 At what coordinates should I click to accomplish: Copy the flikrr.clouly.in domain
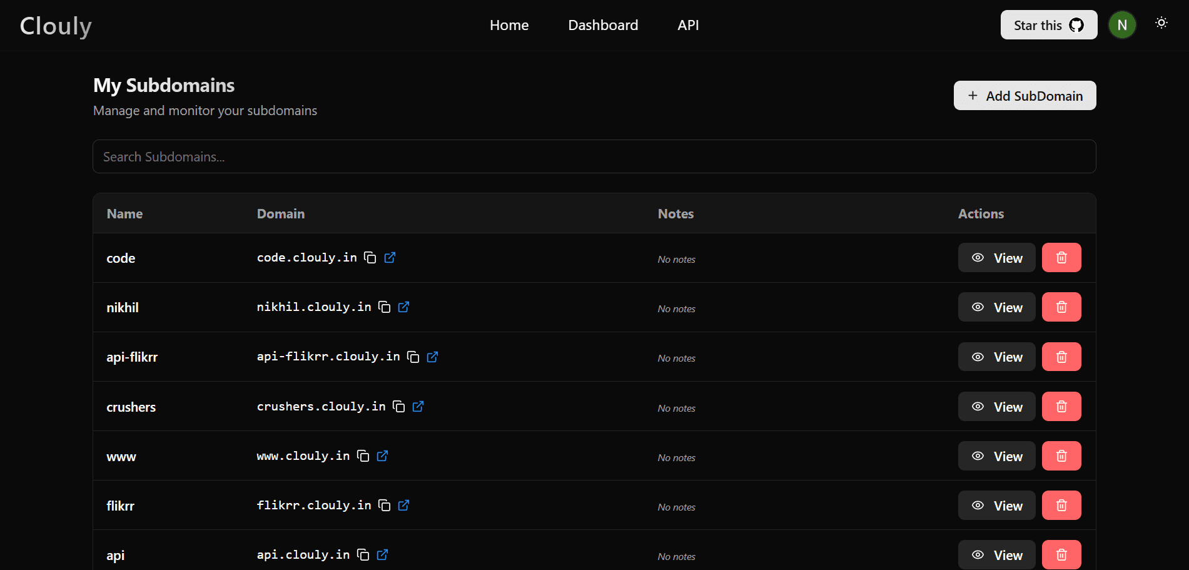(385, 506)
